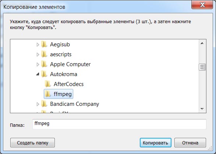
Task: Select the AfterCodecs folder icon
Action: pos(48,84)
